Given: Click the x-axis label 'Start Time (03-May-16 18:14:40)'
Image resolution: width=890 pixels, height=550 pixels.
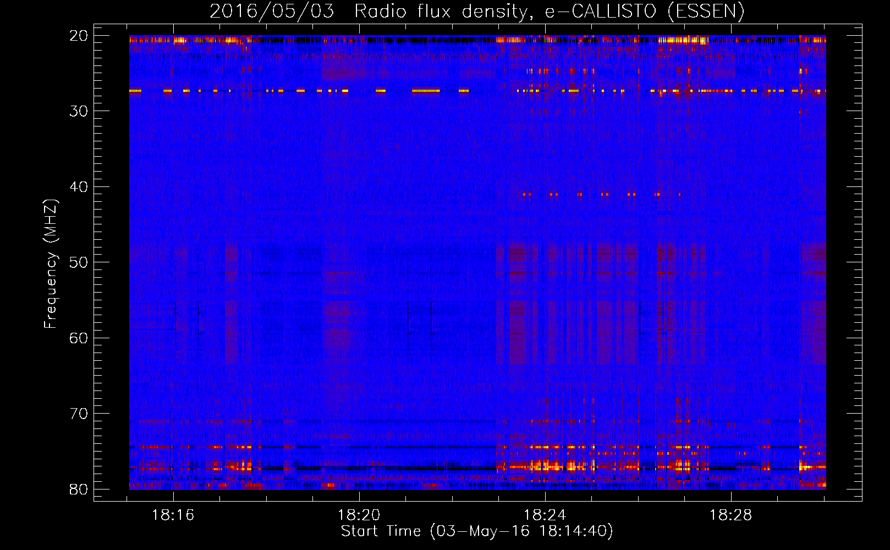Looking at the screenshot, I should point(477,531).
